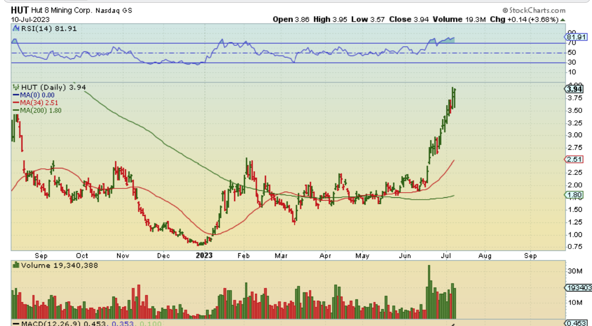Open the StockCharts.com watermark link

click(534, 10)
